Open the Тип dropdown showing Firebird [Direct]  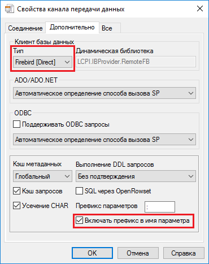click(x=42, y=62)
